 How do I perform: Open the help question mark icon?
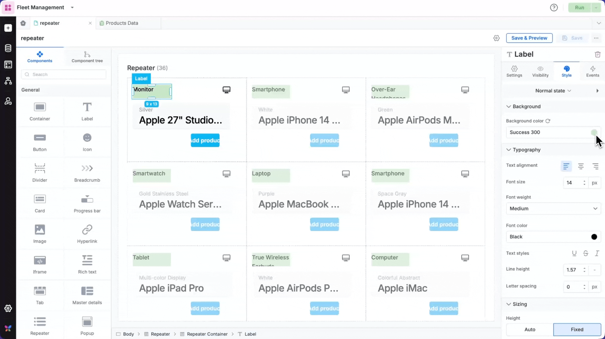click(554, 8)
